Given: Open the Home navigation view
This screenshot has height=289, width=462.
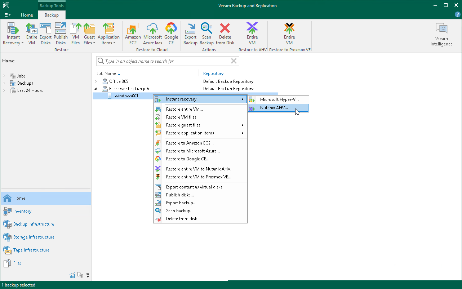Looking at the screenshot, I should (45, 198).
